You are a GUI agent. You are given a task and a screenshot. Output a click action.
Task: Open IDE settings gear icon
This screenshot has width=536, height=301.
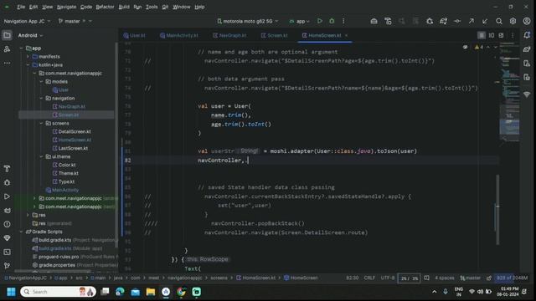coord(513,21)
